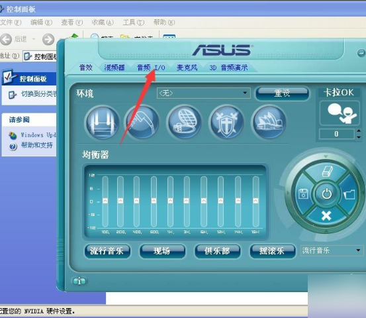Click the 100 Hz equalizer slider
This screenshot has height=318, width=366.
(x=105, y=201)
